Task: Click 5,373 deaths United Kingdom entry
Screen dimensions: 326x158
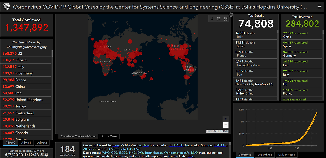Action: coord(255,63)
